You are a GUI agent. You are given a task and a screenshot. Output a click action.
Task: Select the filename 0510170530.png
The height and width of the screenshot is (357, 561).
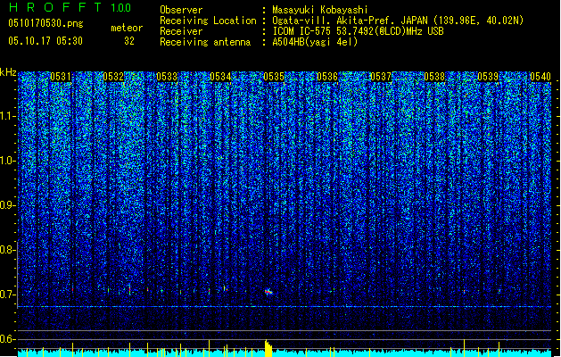pyautogui.click(x=45, y=23)
